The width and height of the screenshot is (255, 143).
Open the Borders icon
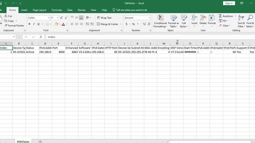click(47, 24)
